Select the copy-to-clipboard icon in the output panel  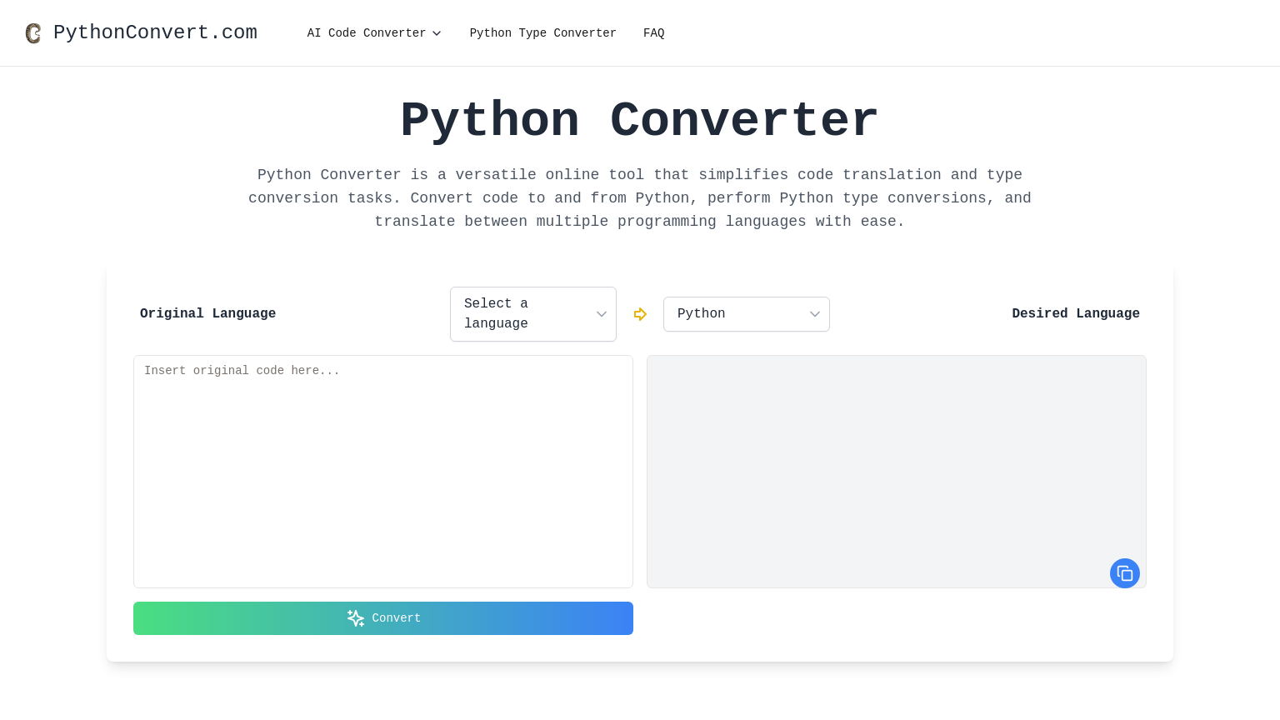(x=1125, y=573)
